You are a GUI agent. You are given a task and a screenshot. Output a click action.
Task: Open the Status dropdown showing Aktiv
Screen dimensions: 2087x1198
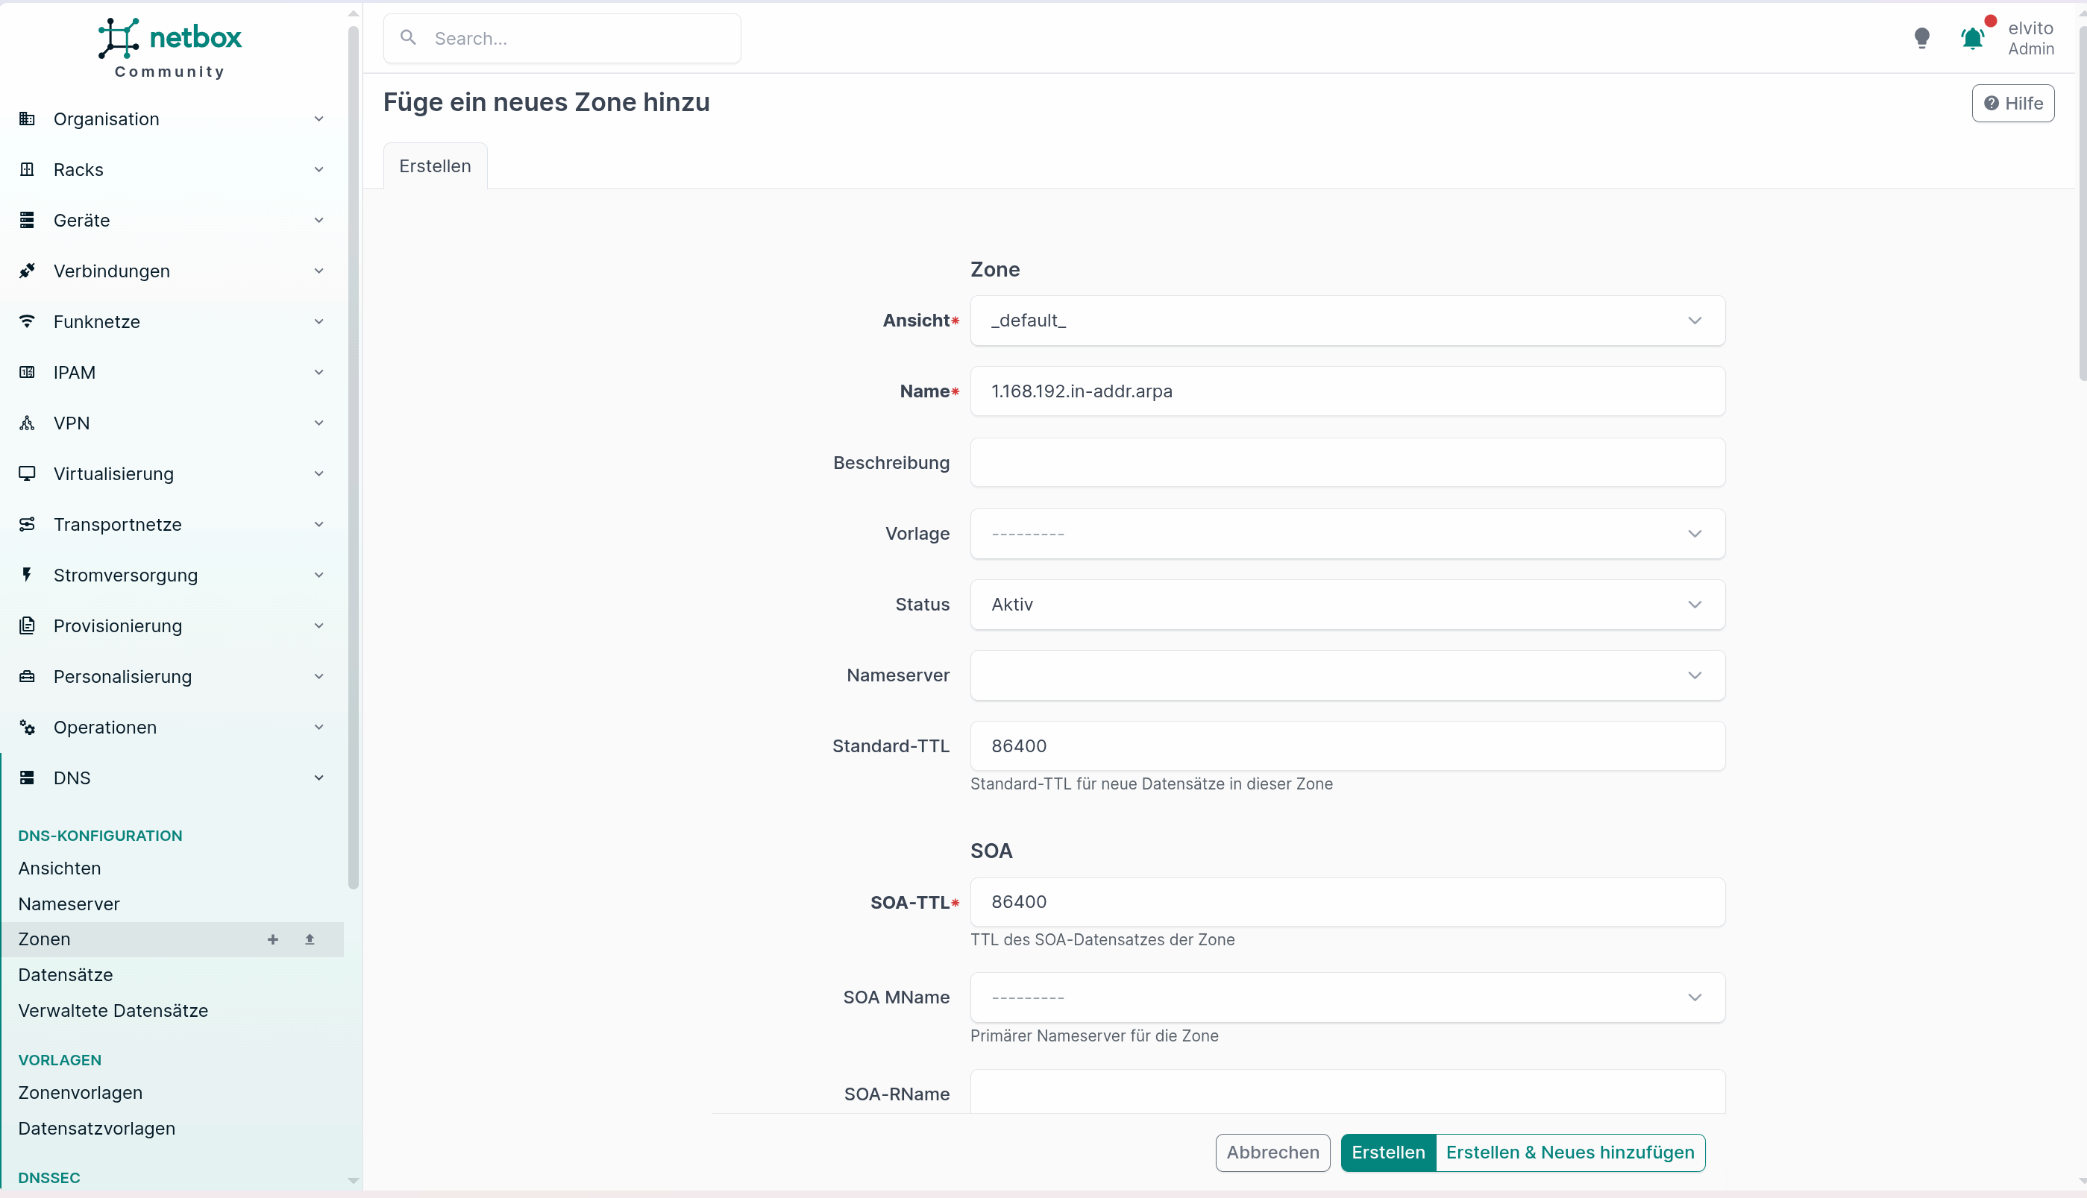click(x=1347, y=605)
